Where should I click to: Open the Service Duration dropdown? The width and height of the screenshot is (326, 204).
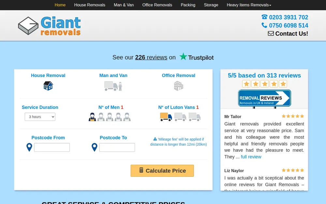point(40,117)
